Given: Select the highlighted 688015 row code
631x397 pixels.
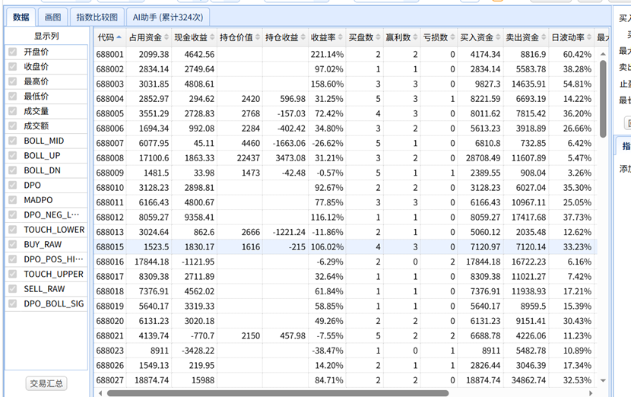Looking at the screenshot, I should pyautogui.click(x=110, y=247).
